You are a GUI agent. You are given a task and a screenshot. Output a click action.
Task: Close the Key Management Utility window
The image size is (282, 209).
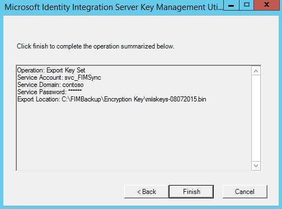[267, 5]
